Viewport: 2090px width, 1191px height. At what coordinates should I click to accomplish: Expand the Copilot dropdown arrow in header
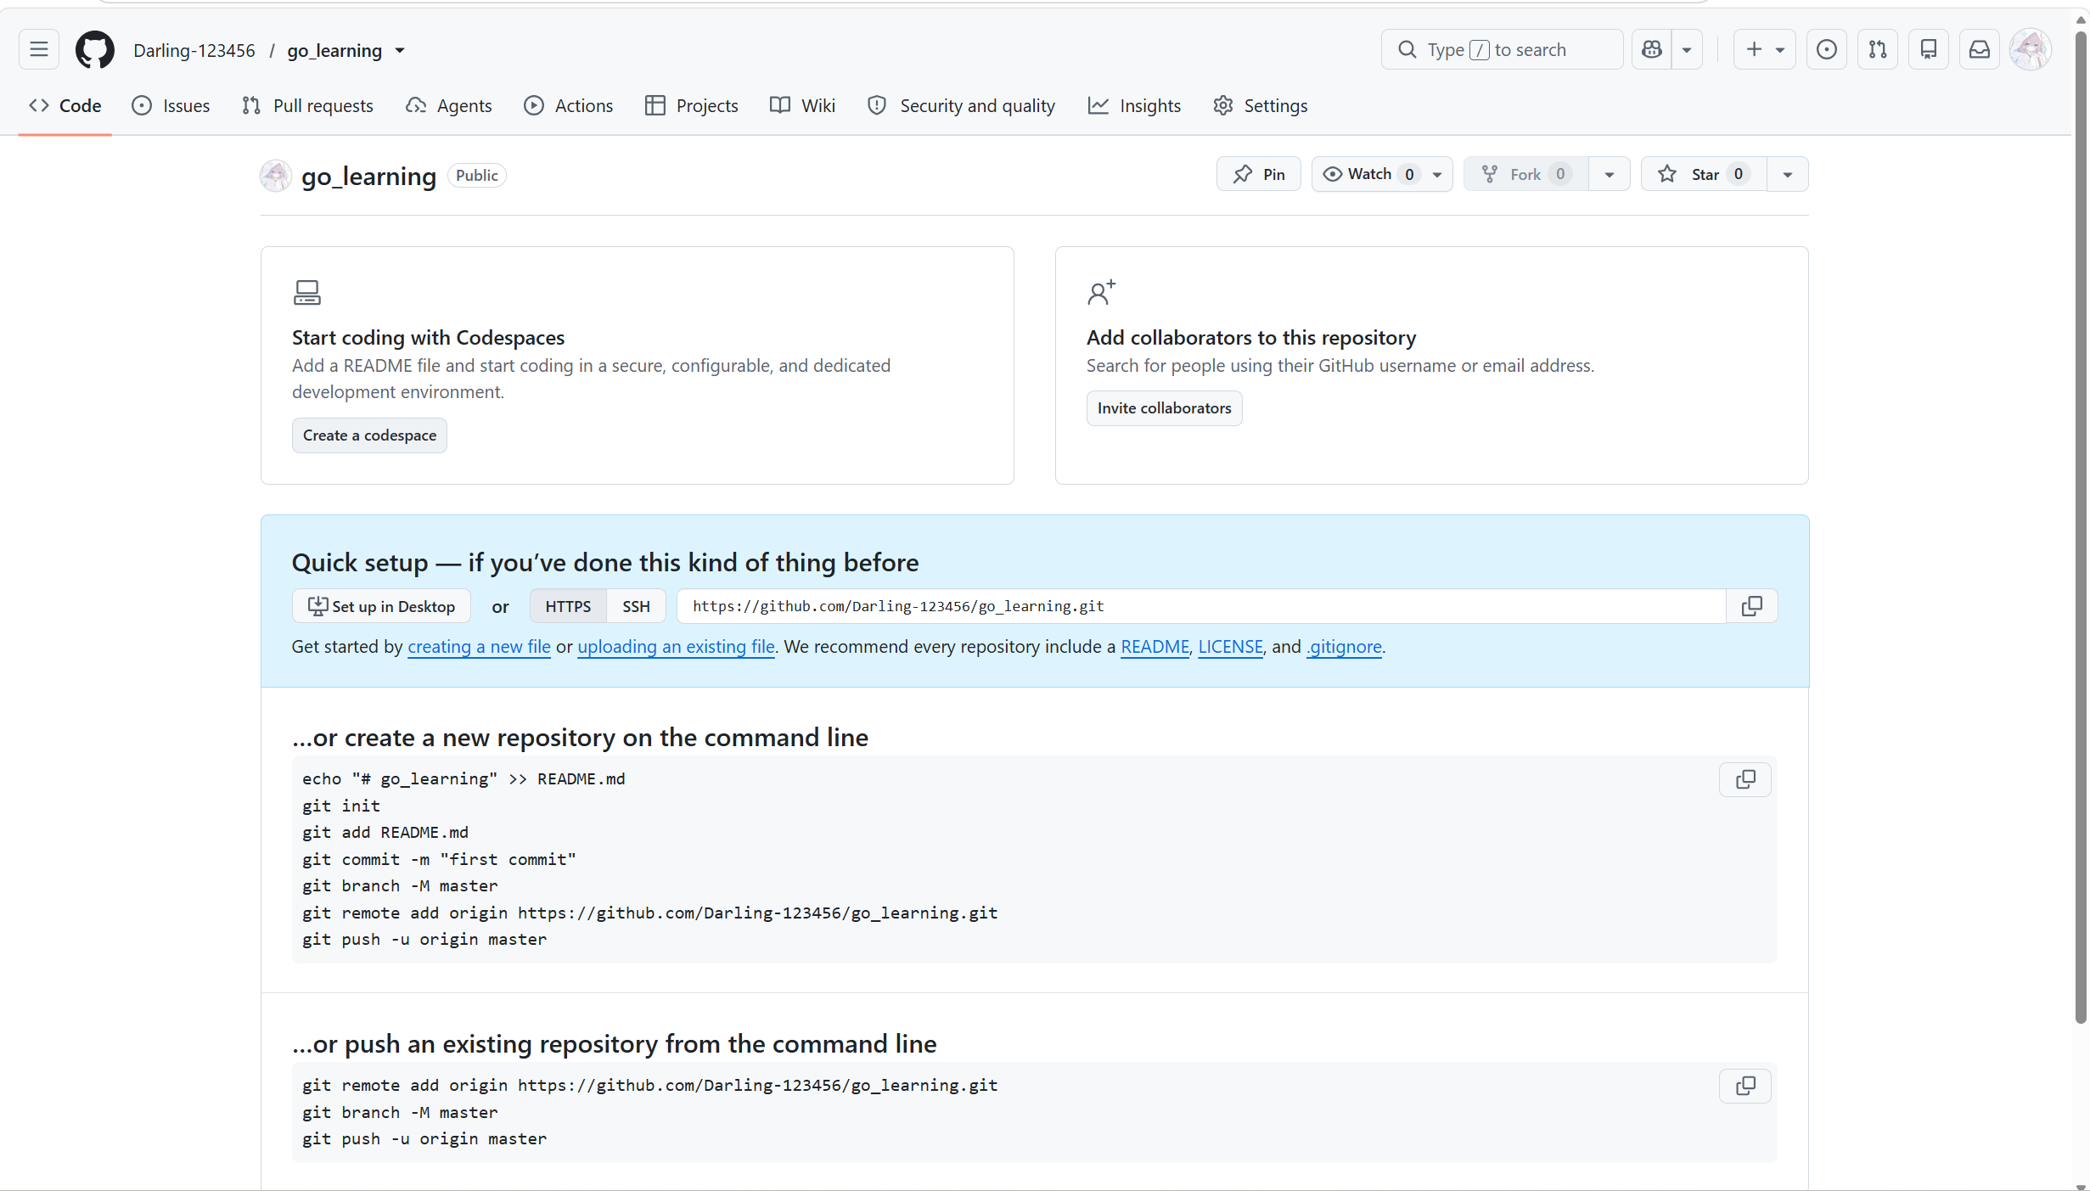pos(1687,50)
